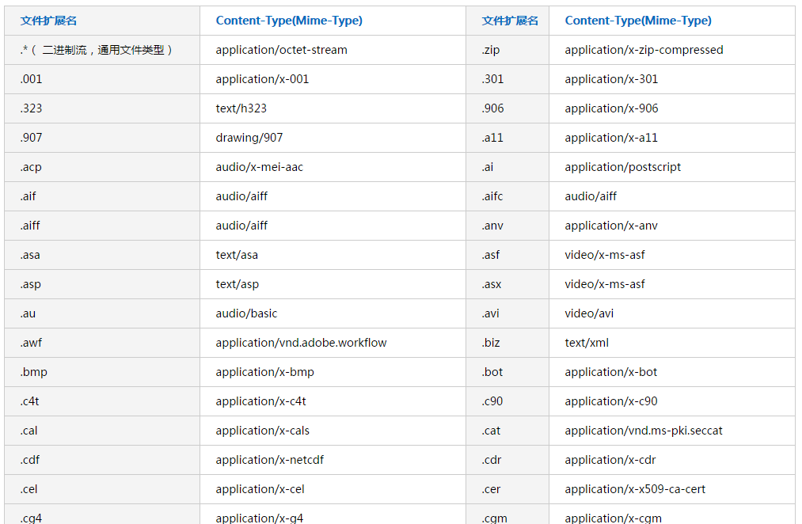802x524 pixels.
Task: Click the 'text/asp' cell
Action: coord(333,284)
